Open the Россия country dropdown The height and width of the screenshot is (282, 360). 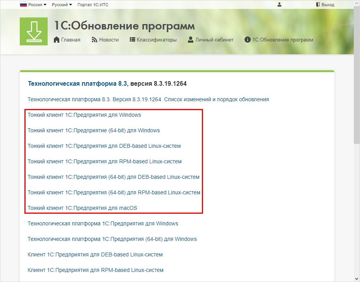[37, 5]
